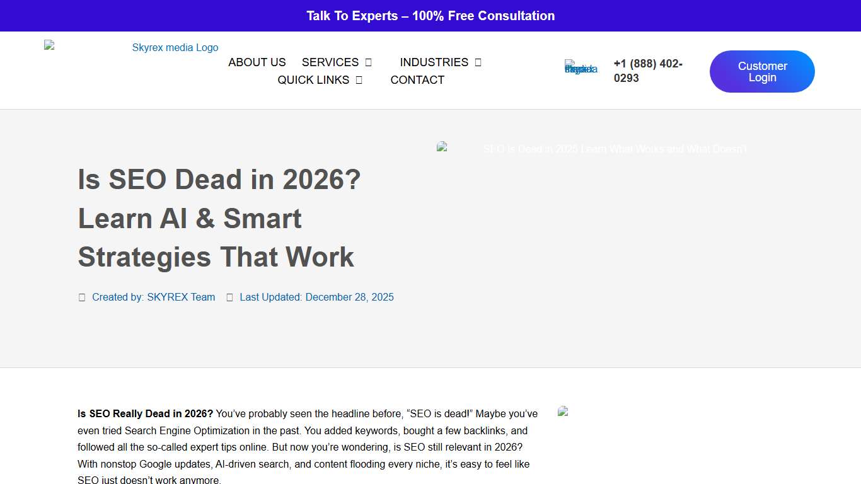
Task: Click the author icon before "Created by"
Action: click(x=82, y=297)
